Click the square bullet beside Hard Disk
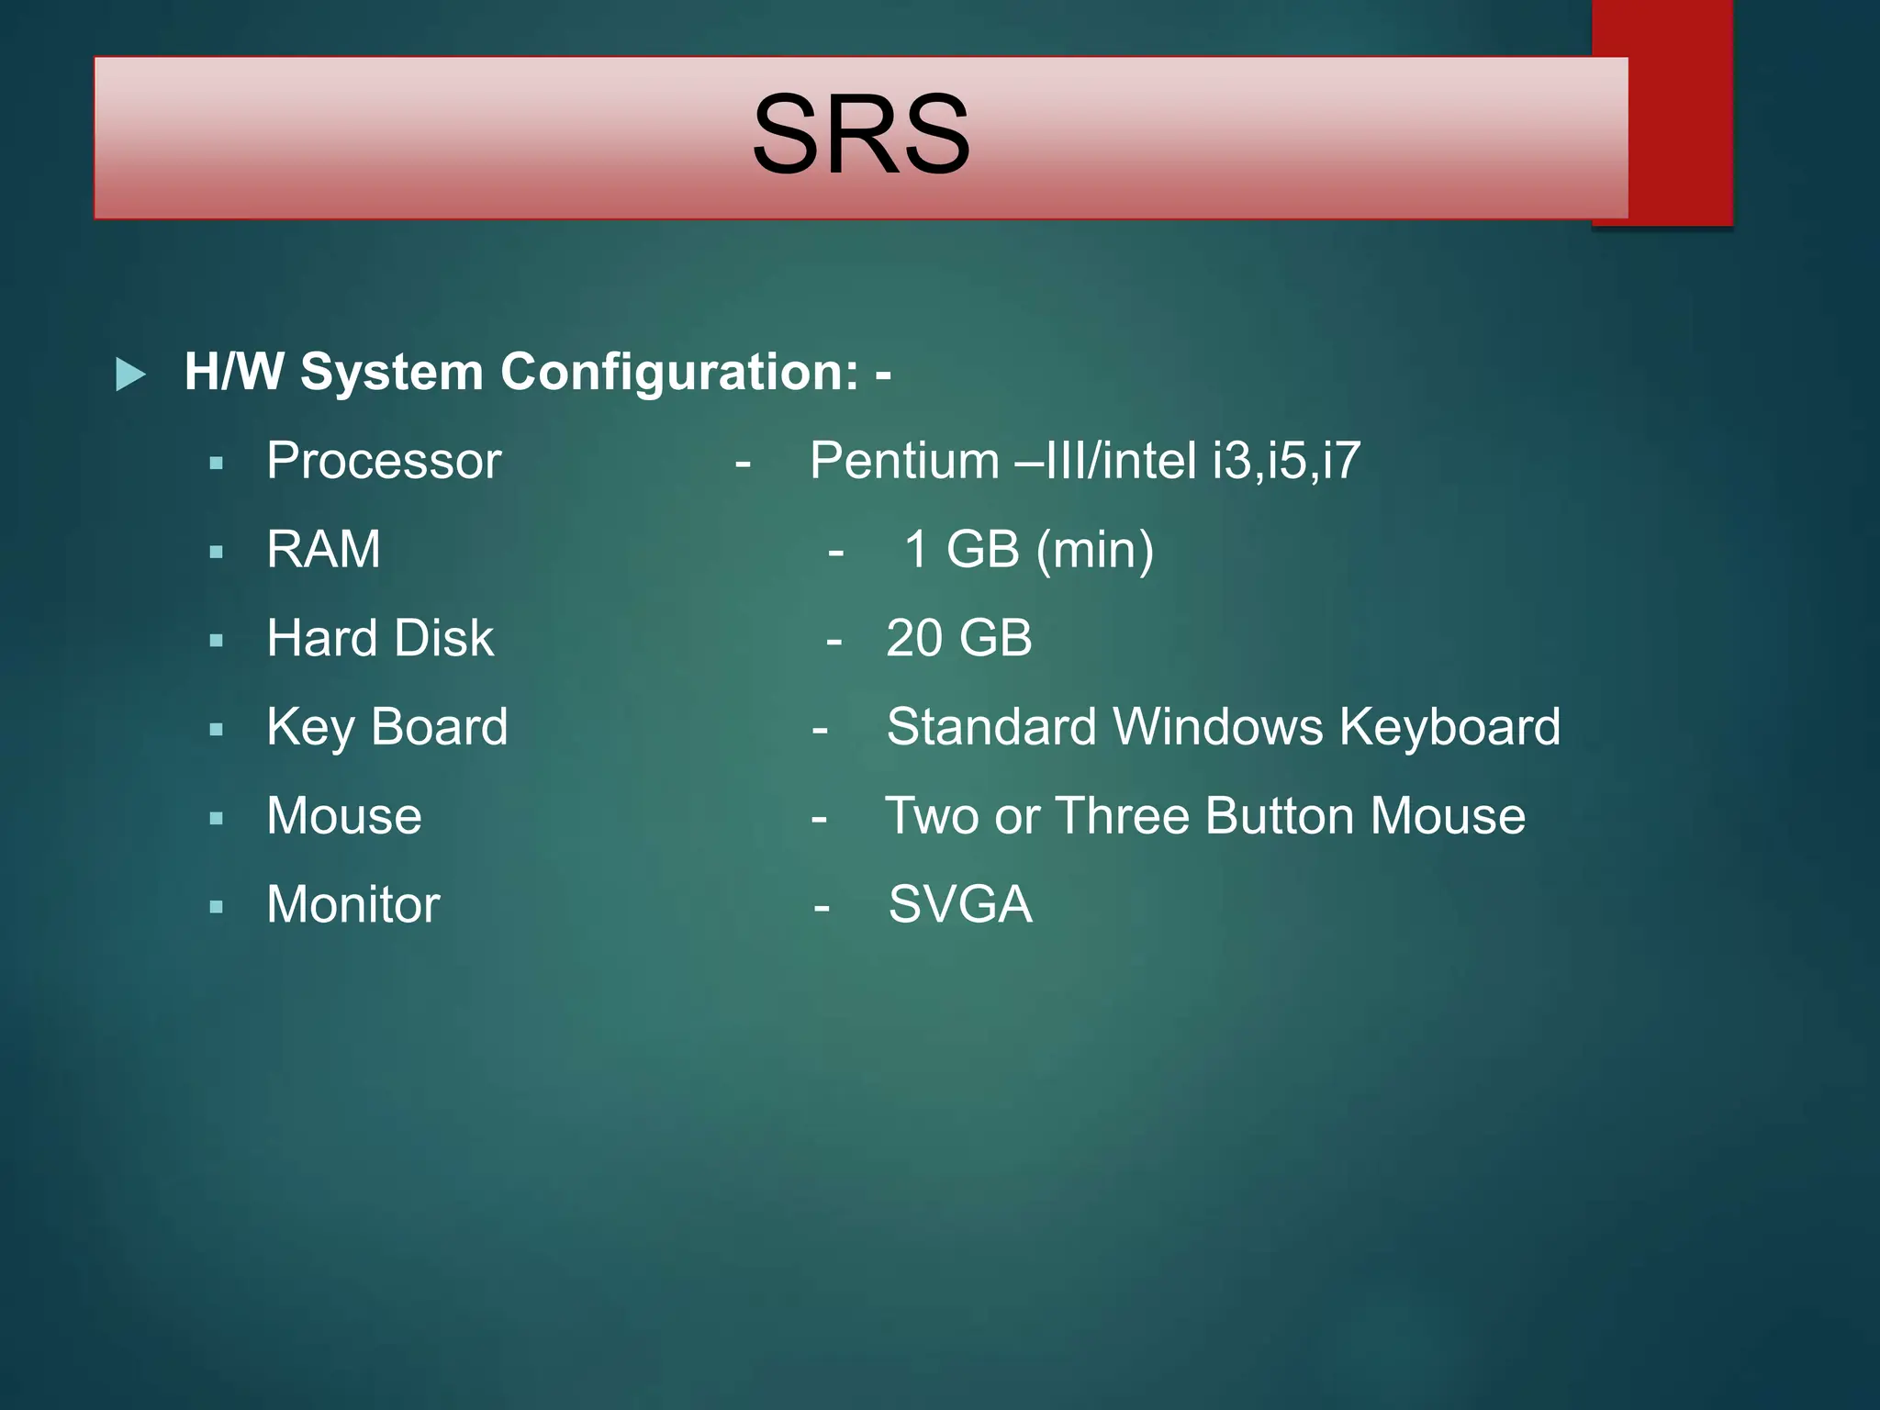Image resolution: width=1880 pixels, height=1410 pixels. tap(217, 642)
